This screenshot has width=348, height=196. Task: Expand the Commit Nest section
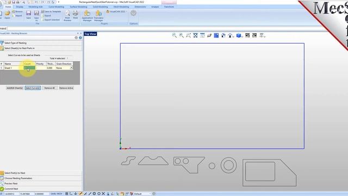[41, 189]
